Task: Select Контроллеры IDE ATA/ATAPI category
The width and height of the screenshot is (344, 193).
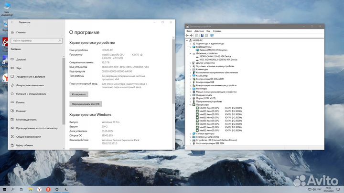Action: pyautogui.click(x=210, y=79)
